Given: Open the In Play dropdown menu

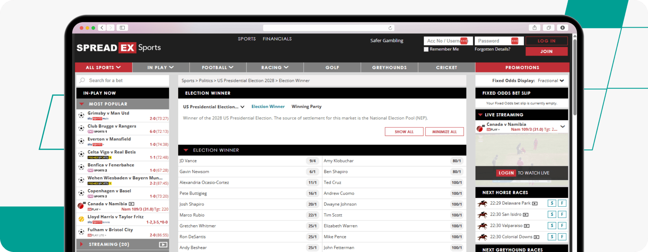Looking at the screenshot, I should pyautogui.click(x=161, y=67).
